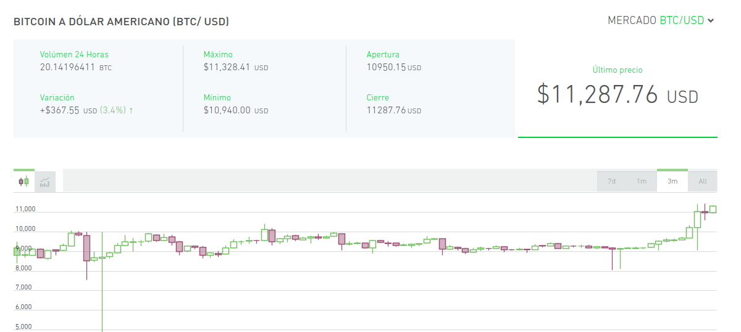The height and width of the screenshot is (332, 741).
Task: Click the 'Apertura' label
Action: click(x=383, y=55)
